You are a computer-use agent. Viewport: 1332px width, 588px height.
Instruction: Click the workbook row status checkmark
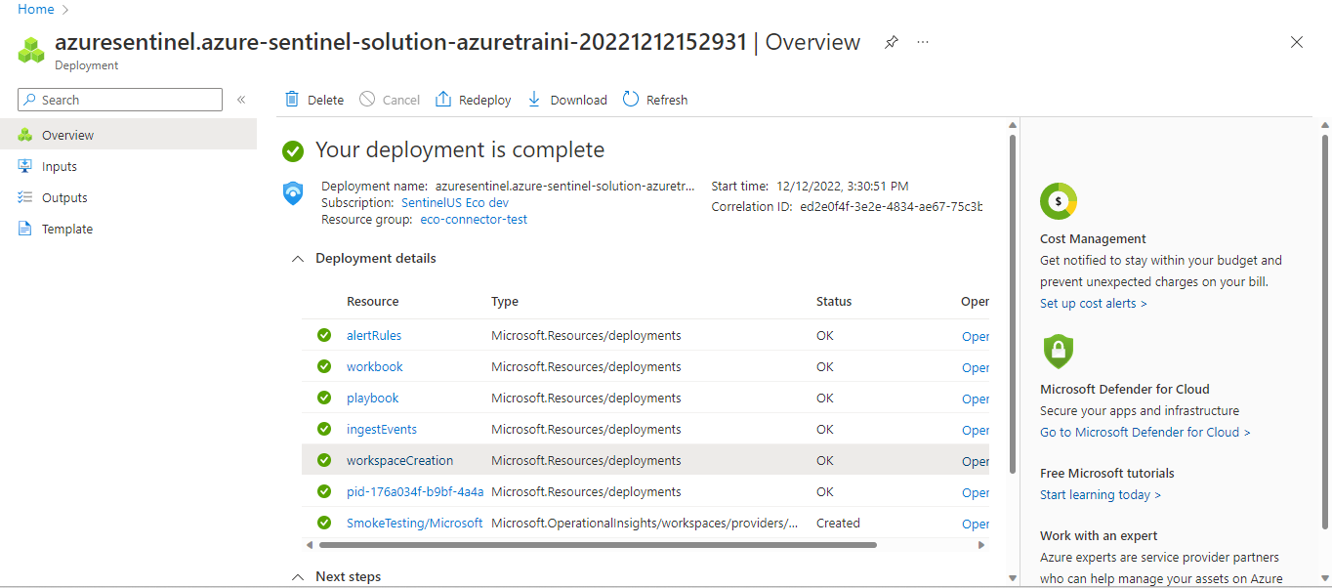(x=324, y=367)
